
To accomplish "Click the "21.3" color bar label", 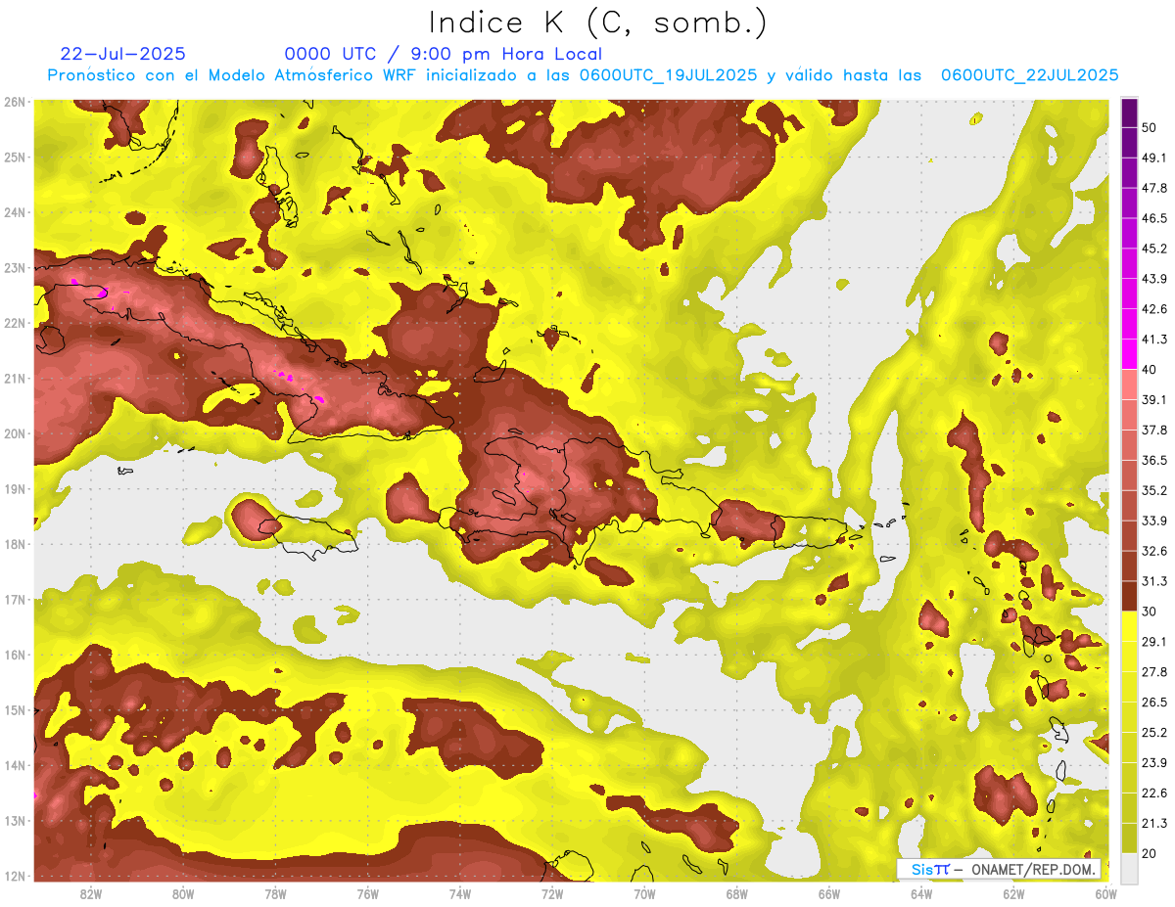I will [1153, 822].
